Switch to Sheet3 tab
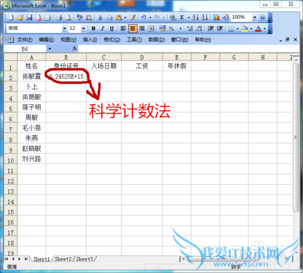The height and width of the screenshot is (273, 303). coord(84,259)
